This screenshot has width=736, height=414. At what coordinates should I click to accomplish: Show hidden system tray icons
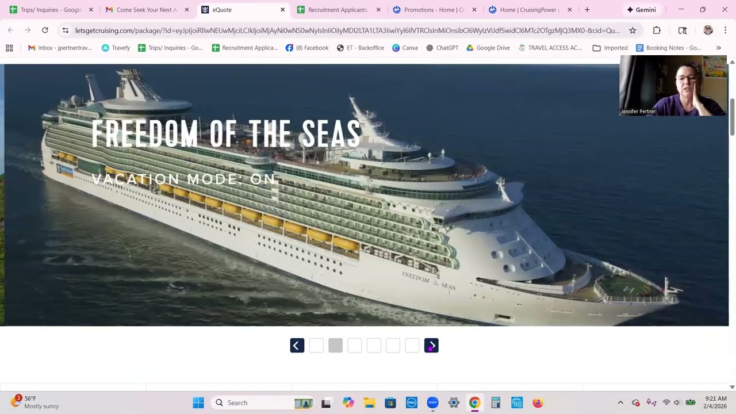(x=620, y=402)
